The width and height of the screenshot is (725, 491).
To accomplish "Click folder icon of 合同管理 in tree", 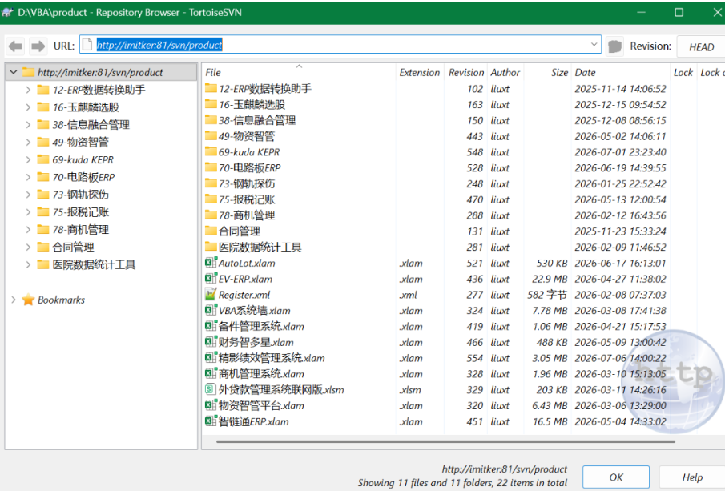I will (x=43, y=247).
